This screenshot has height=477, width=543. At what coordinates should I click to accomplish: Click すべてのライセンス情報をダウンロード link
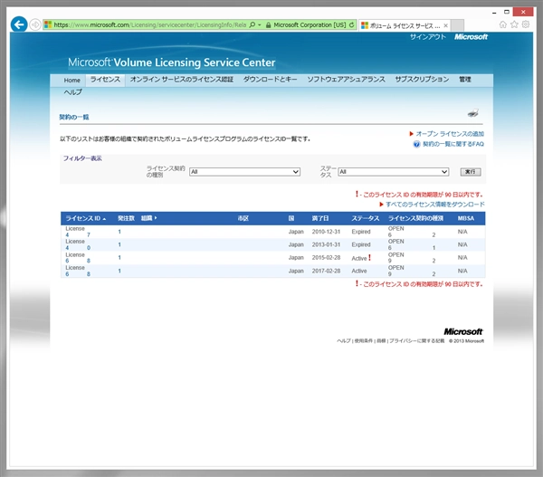pos(435,205)
